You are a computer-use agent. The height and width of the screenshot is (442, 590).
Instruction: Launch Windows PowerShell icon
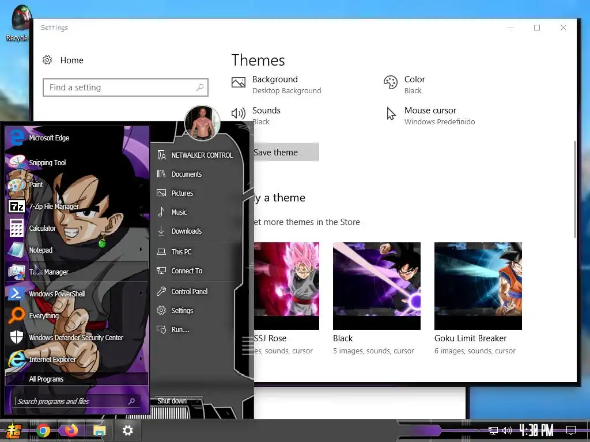point(17,294)
